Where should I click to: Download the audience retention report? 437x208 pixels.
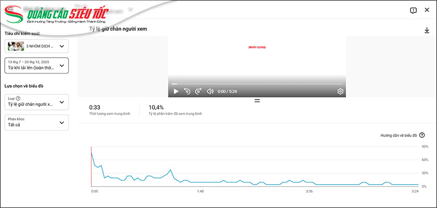tap(427, 31)
